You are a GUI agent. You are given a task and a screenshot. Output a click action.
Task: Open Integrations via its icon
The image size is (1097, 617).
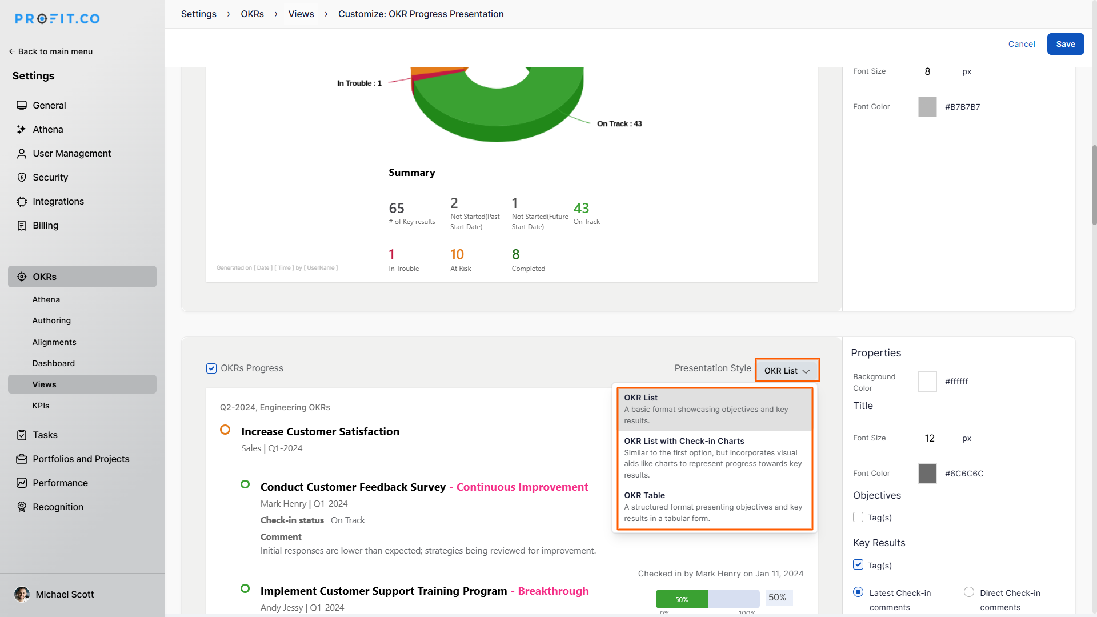point(22,202)
